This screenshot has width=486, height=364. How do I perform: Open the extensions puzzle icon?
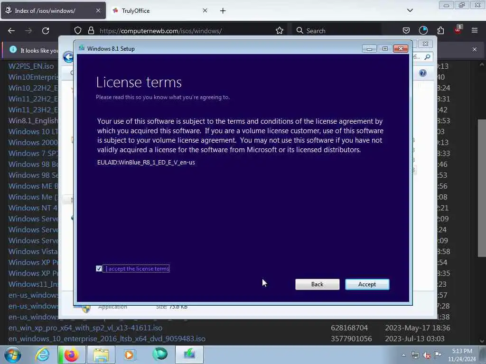[440, 30]
